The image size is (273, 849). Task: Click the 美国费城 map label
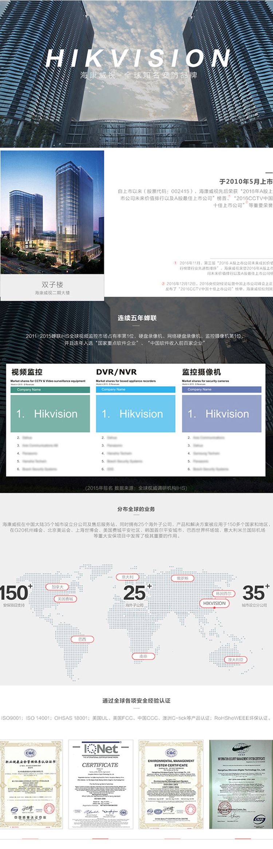coord(65,599)
